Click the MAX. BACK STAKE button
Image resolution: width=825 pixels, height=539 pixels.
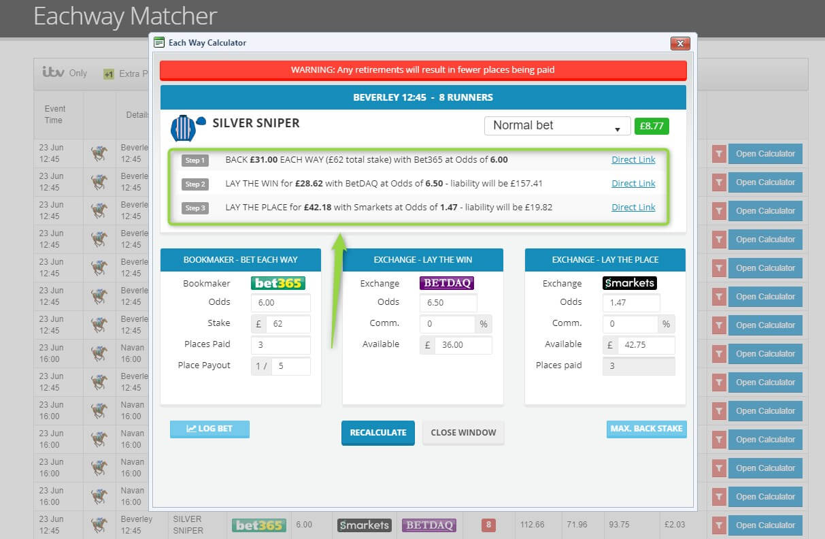[x=646, y=429]
